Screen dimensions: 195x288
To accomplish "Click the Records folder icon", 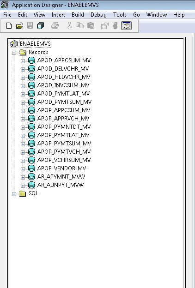I will 23,53.
